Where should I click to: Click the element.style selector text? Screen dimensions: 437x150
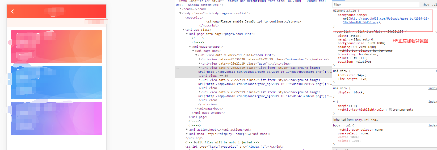pyautogui.click(x=344, y=11)
